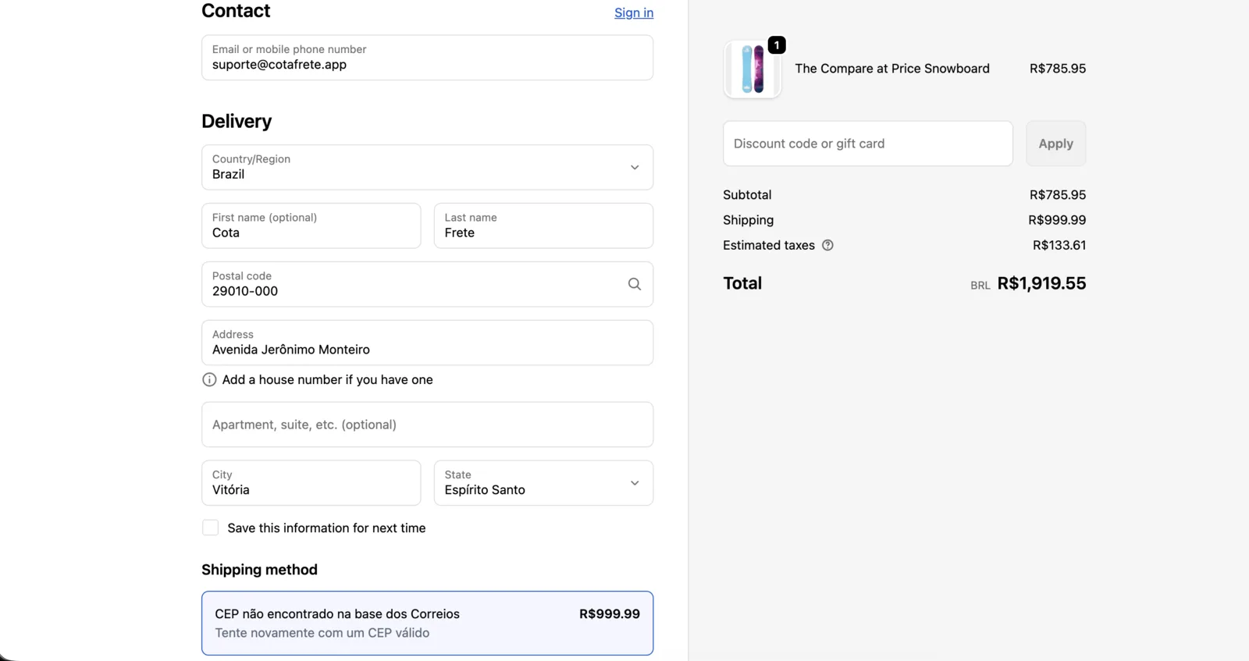The width and height of the screenshot is (1249, 661).
Task: Click the Shipping method heading
Action: coord(259,570)
